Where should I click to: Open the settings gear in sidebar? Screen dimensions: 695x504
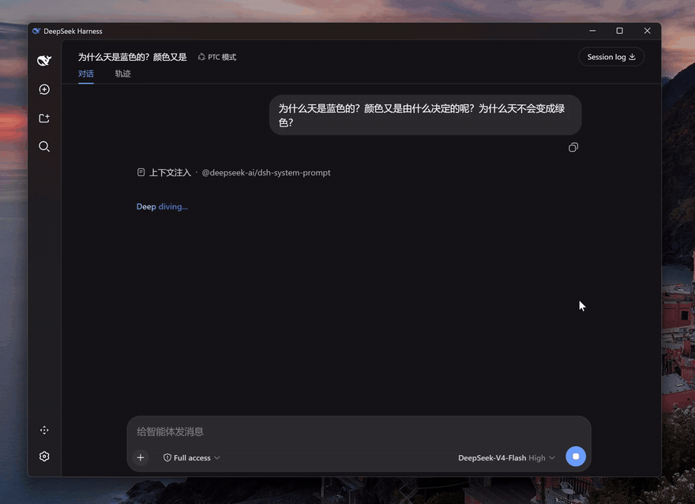tap(44, 457)
